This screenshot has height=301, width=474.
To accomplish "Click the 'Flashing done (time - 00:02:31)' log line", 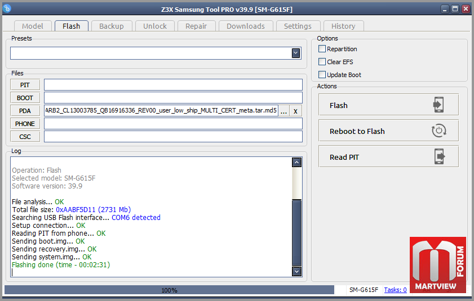I will pos(61,265).
